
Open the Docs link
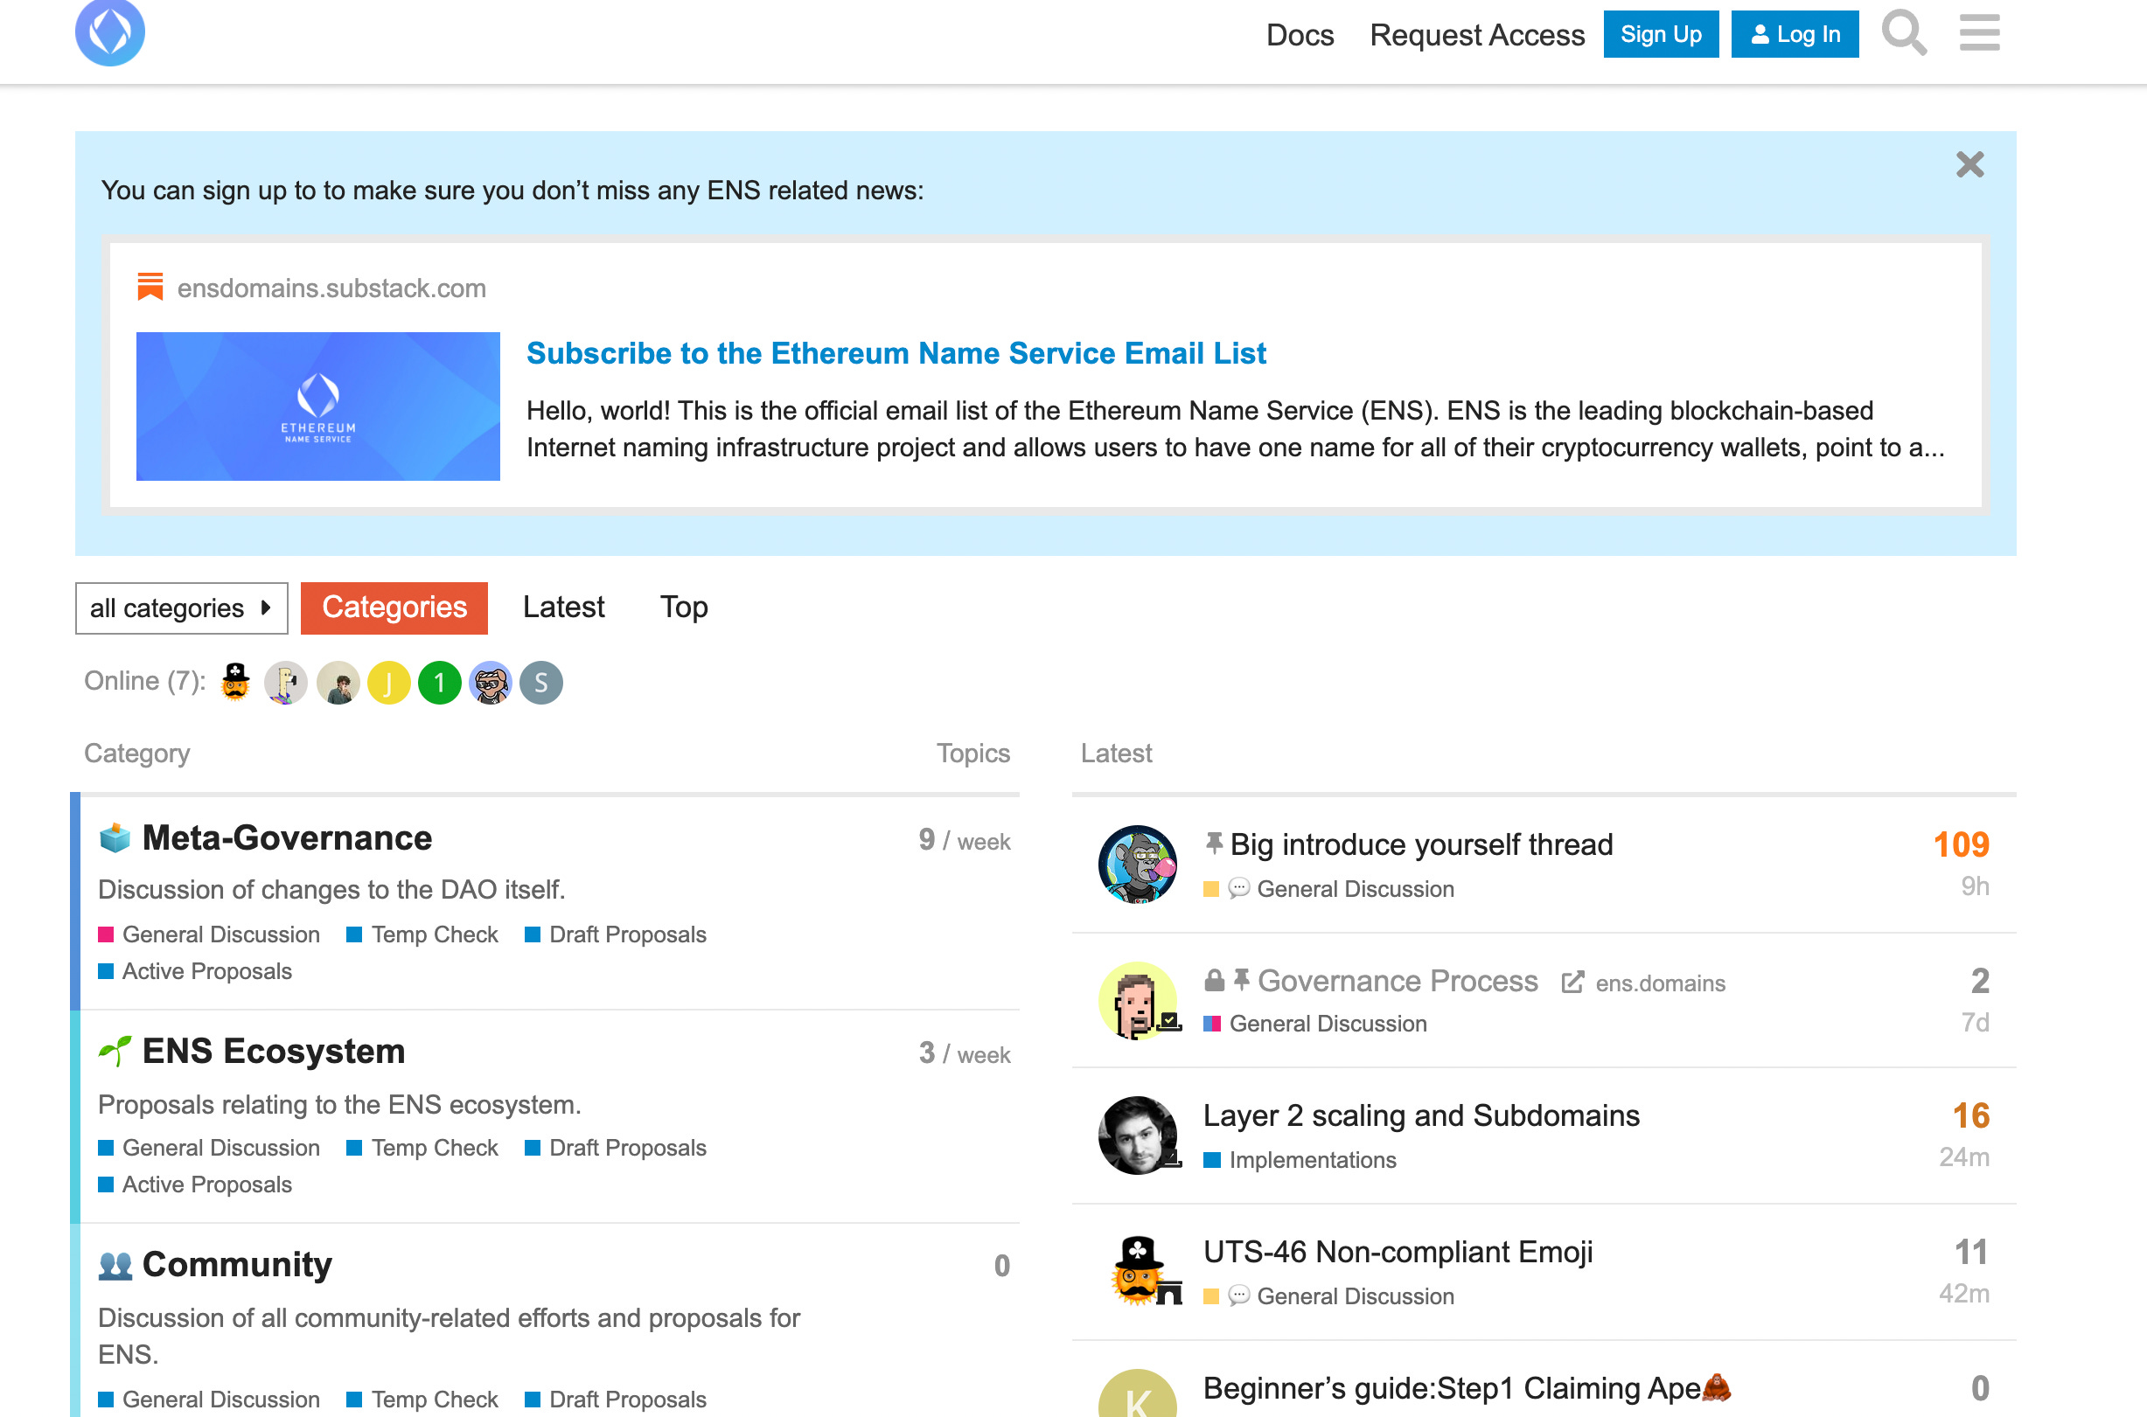click(1299, 34)
